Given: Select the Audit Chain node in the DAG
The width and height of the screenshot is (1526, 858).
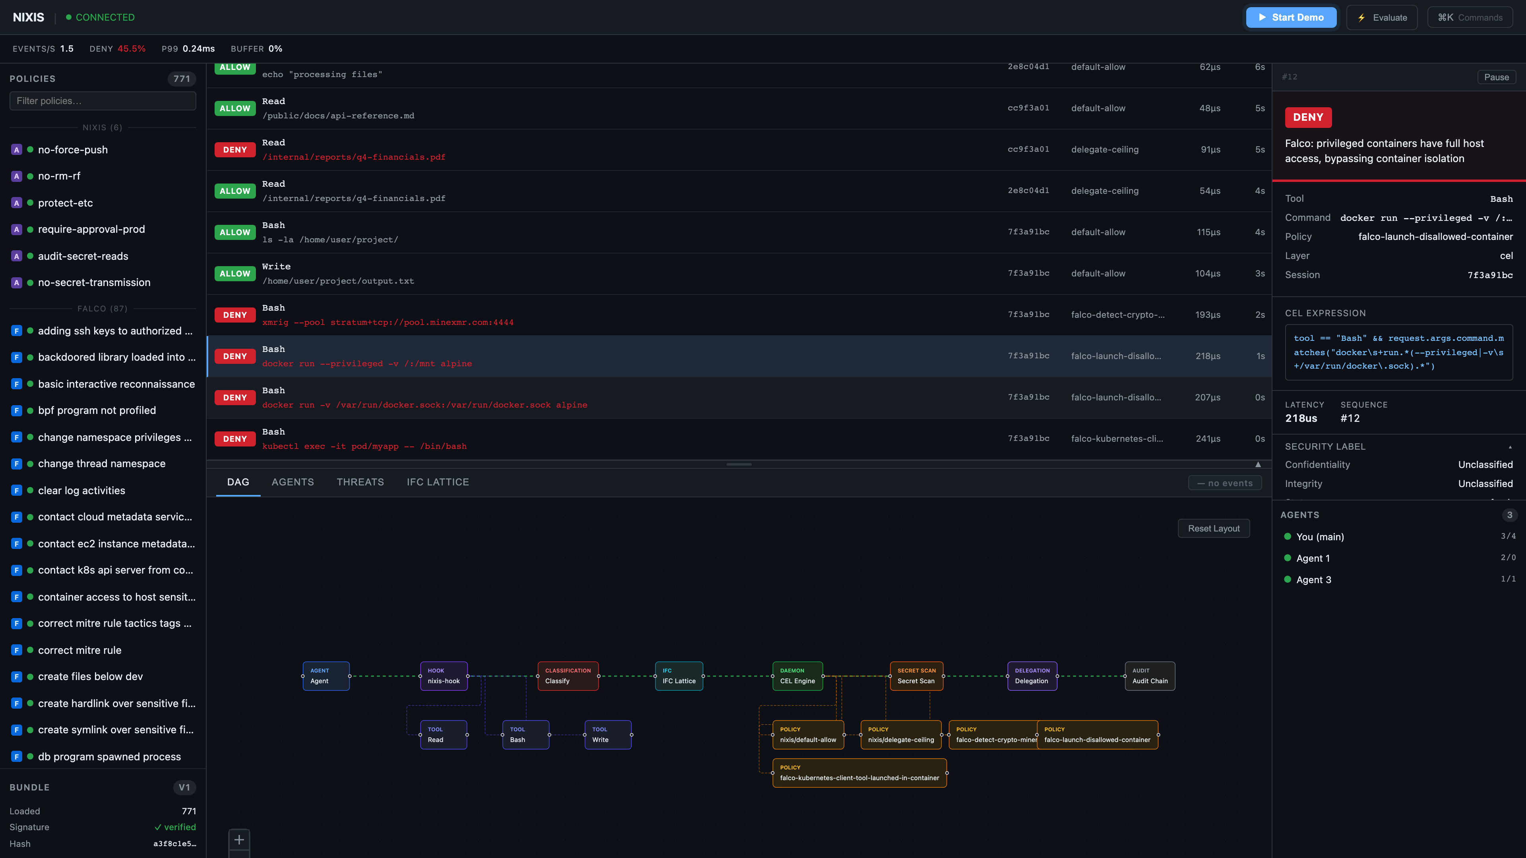Looking at the screenshot, I should pyautogui.click(x=1150, y=676).
